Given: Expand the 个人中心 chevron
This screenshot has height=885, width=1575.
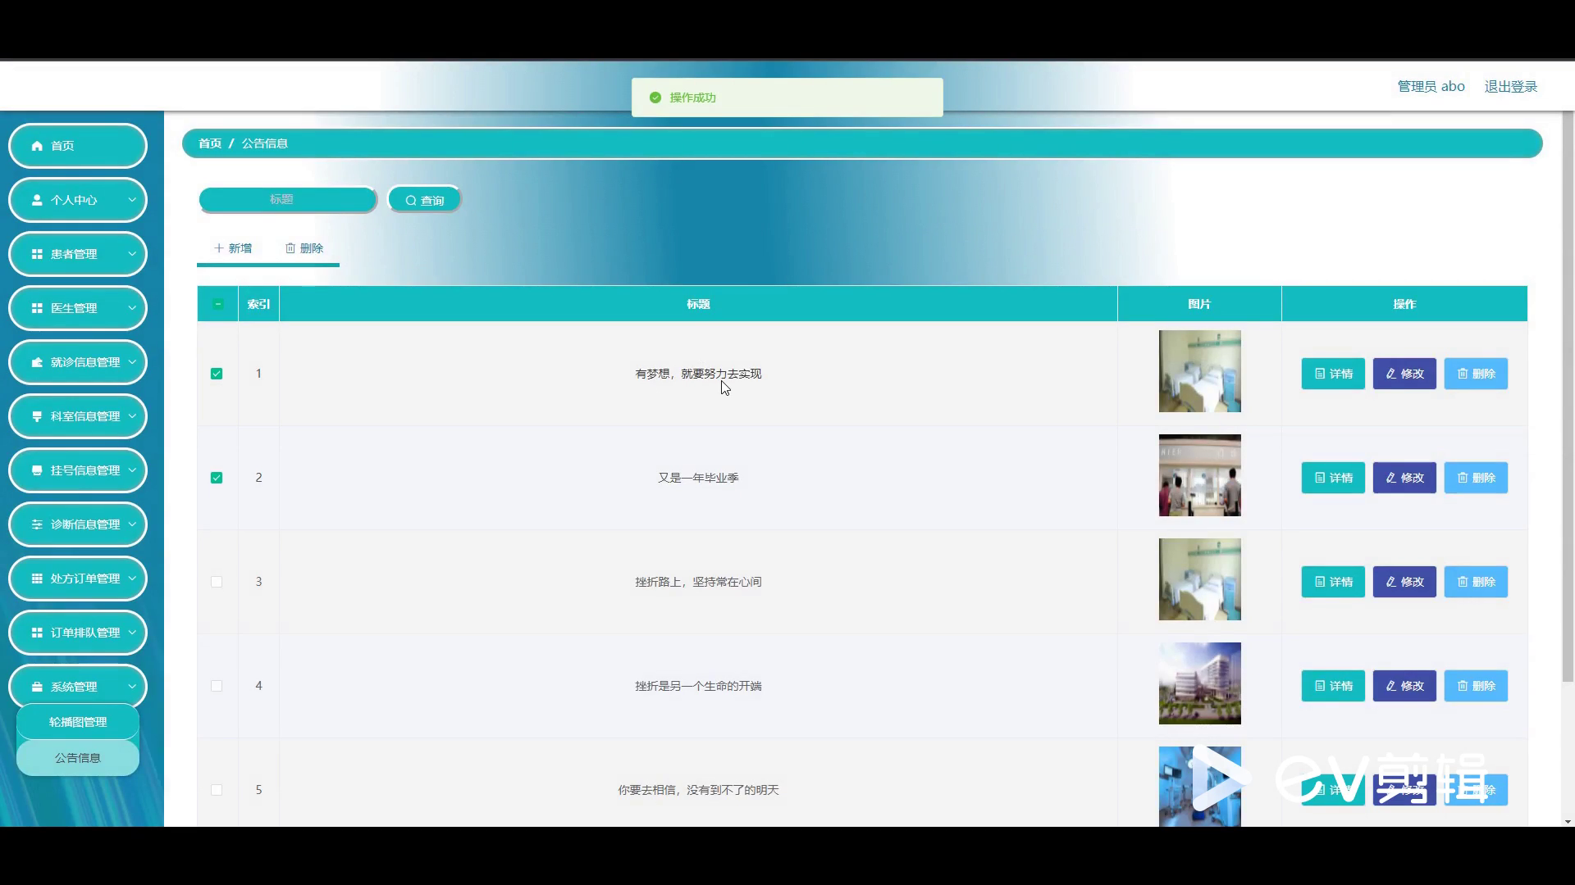Looking at the screenshot, I should tap(132, 200).
